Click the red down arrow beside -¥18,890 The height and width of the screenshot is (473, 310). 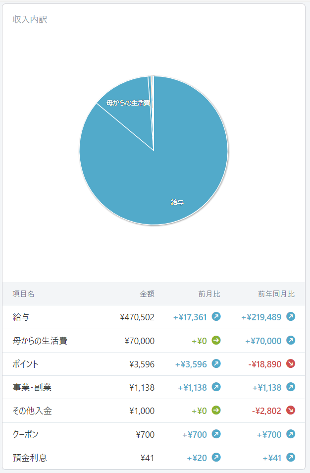290,364
